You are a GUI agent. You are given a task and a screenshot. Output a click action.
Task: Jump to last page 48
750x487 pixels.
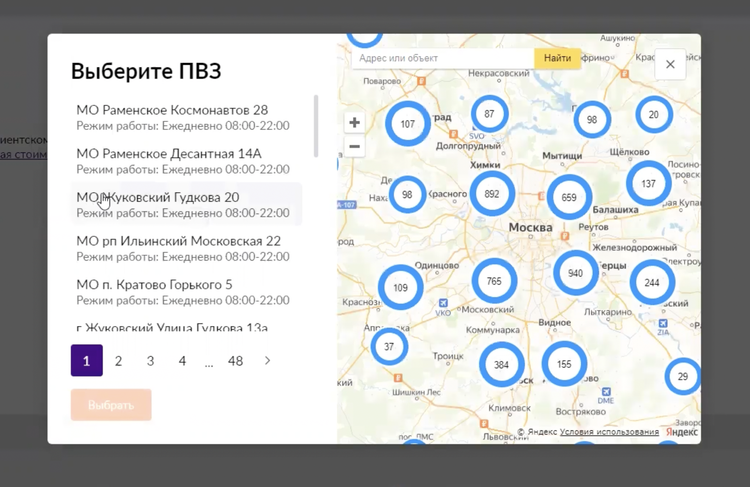235,360
